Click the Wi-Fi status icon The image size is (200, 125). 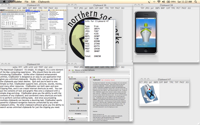158,2
